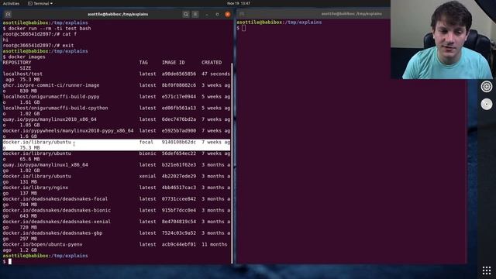Select 'docker.io/bopen/ubuntu-pyenv' text
Viewport: 496px width, 279px height.
pyautogui.click(x=43, y=245)
